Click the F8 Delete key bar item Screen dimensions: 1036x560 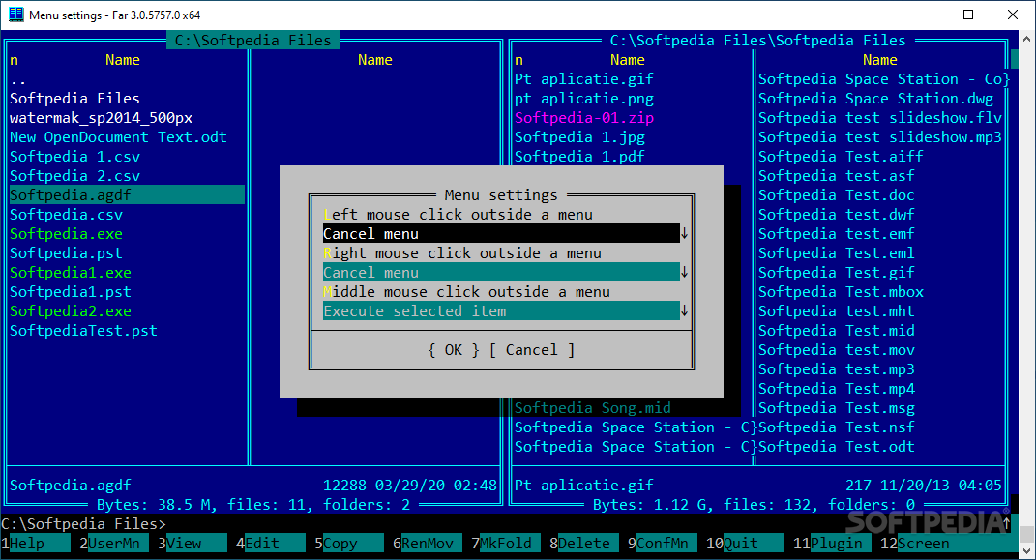pyautogui.click(x=584, y=544)
